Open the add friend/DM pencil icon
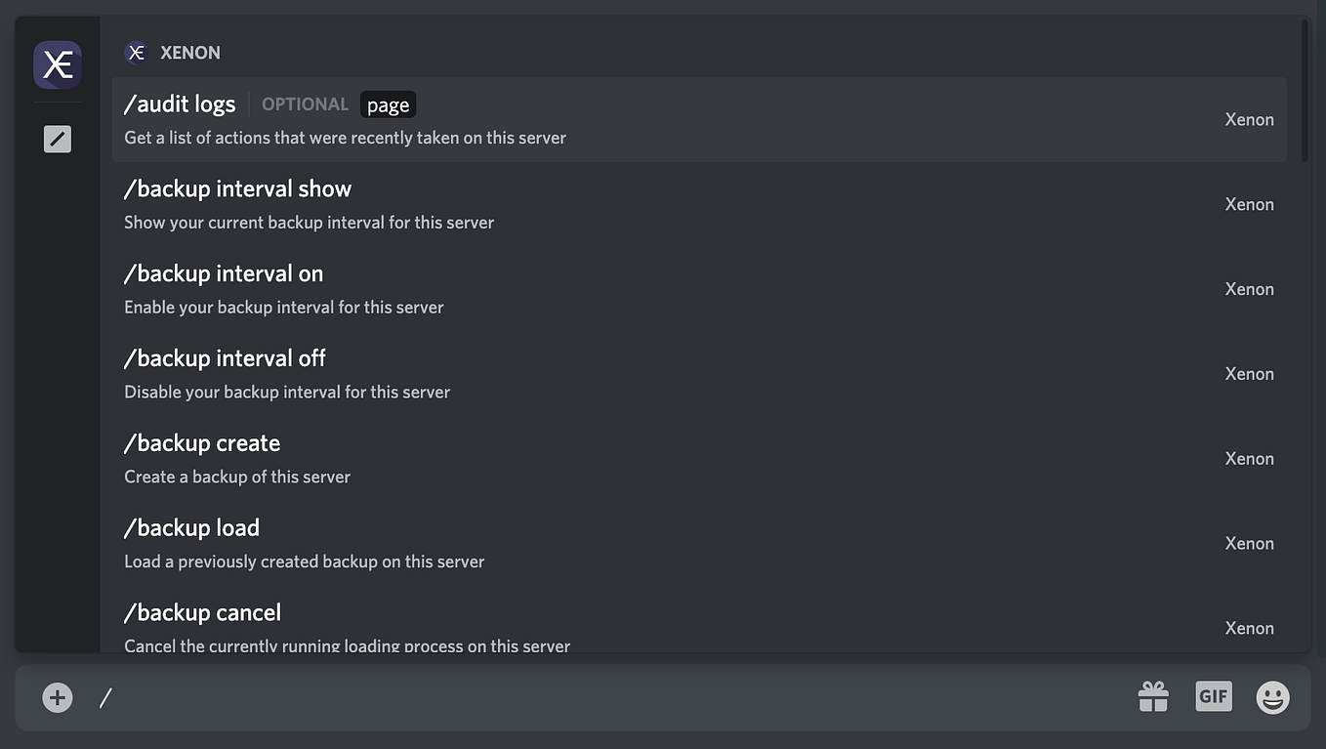This screenshot has height=749, width=1326. (57, 138)
